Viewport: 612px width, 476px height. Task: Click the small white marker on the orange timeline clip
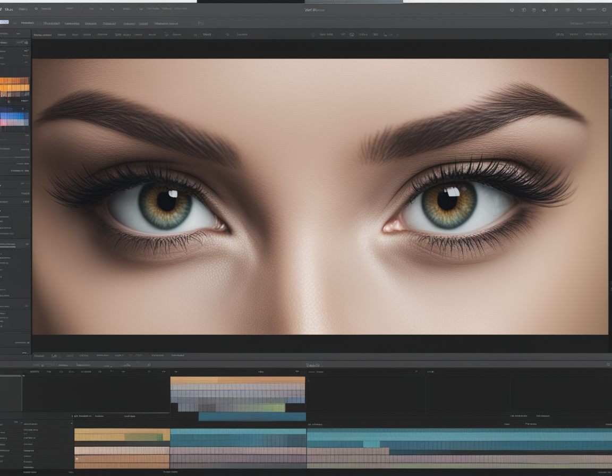[x=77, y=459]
